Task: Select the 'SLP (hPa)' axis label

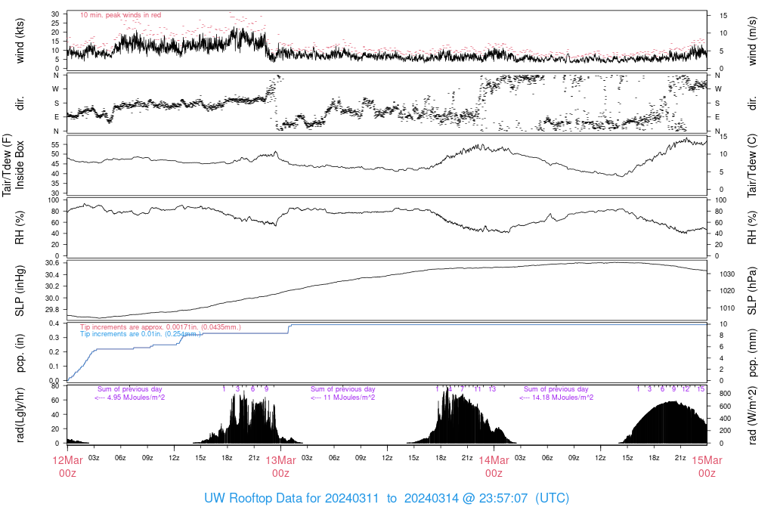Action: tap(752, 291)
